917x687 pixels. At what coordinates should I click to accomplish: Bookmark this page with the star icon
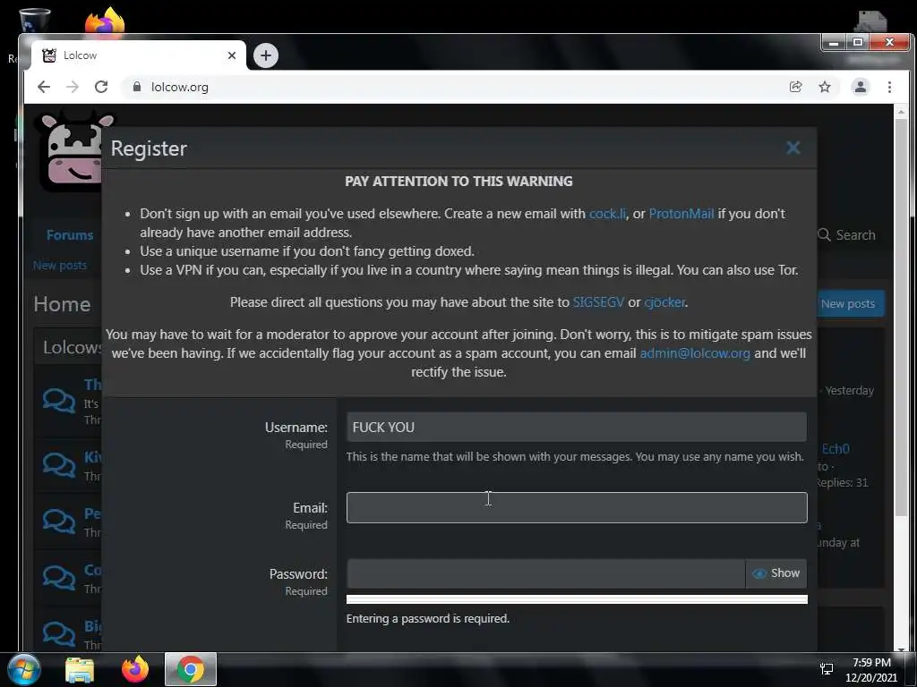825,87
